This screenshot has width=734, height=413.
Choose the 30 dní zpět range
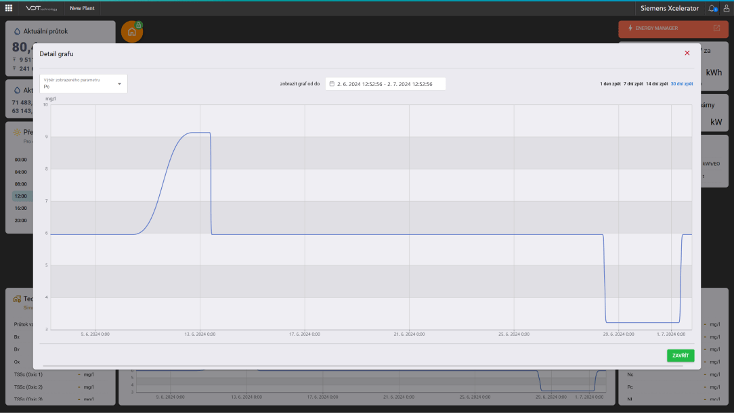tap(681, 84)
